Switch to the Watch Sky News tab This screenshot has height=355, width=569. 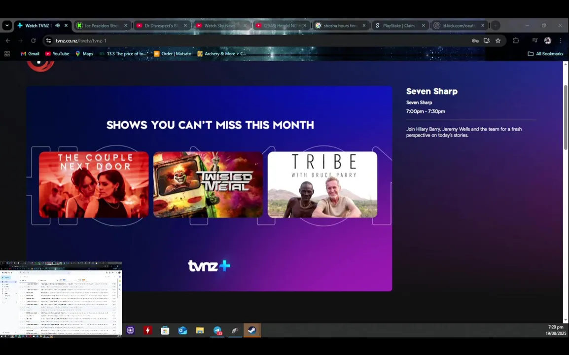coord(221,26)
